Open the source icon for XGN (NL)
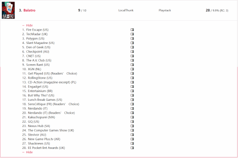This screenshot has height=158, width=238. point(132,69)
